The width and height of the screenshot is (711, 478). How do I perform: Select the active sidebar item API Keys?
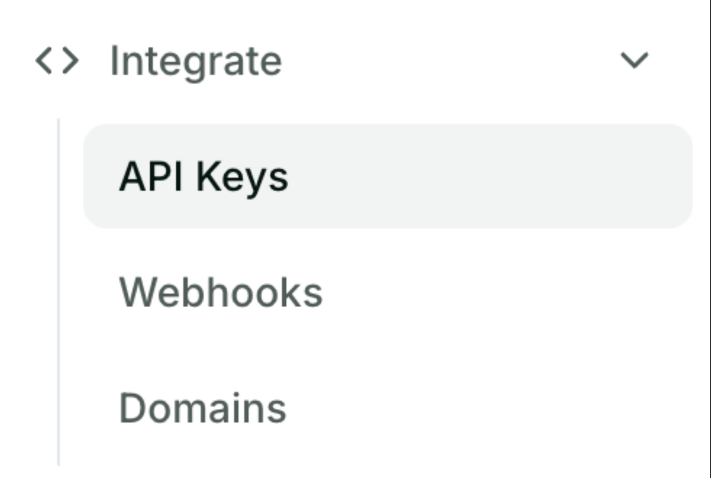point(203,177)
